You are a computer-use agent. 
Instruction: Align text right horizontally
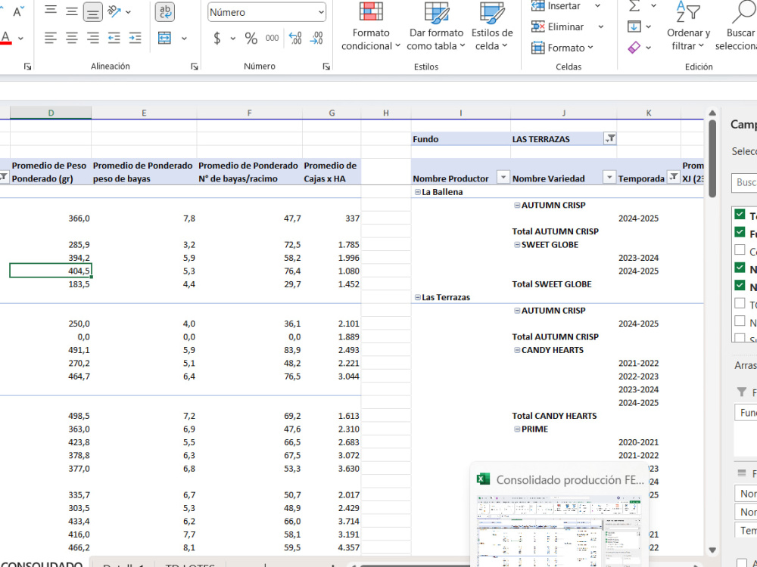(x=92, y=38)
